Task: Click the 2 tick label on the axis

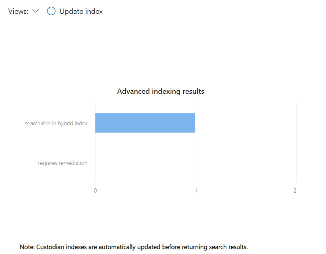Action: point(295,191)
